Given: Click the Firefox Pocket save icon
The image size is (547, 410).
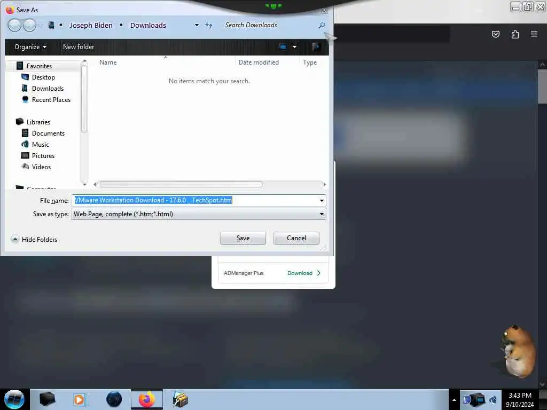Looking at the screenshot, I should (x=495, y=34).
